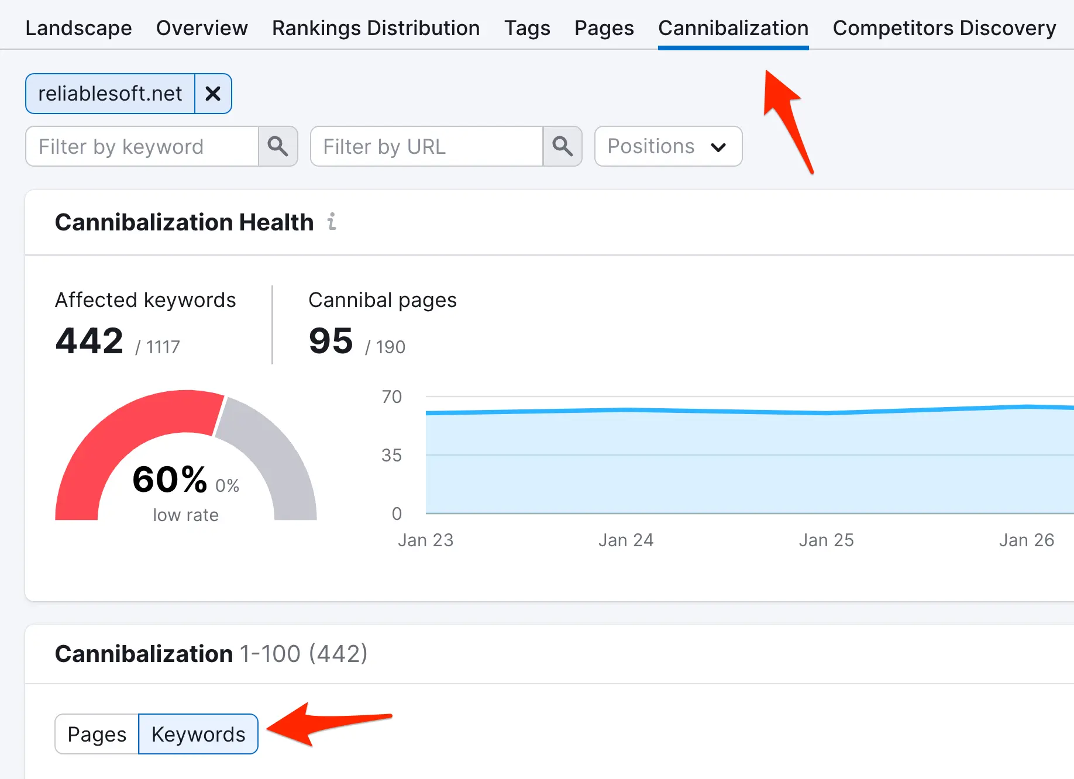Select the Cannibalization tab

[x=733, y=28]
